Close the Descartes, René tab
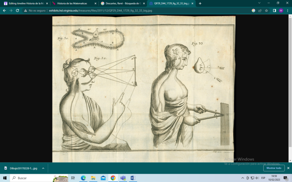This screenshot has width=292, height=182. point(144,3)
